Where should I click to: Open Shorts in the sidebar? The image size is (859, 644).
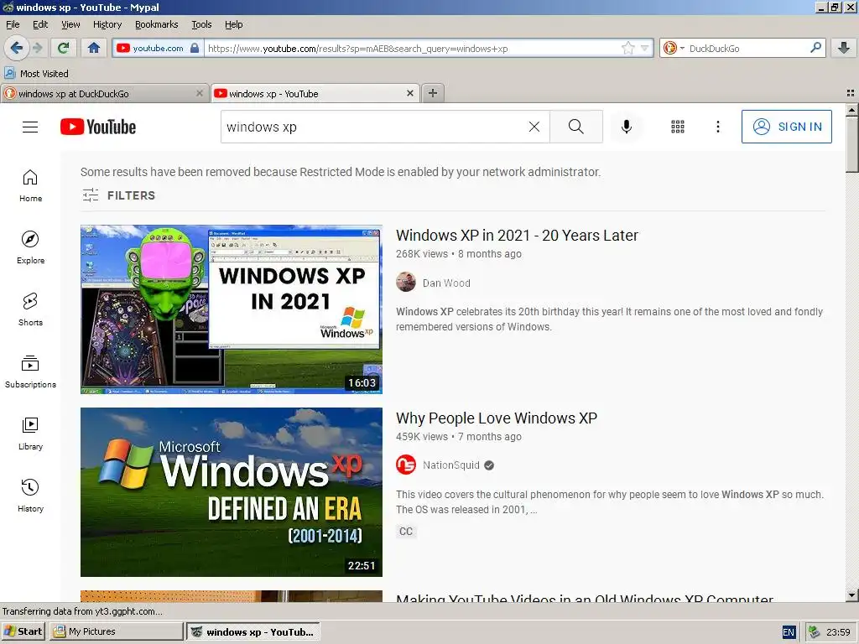[30, 309]
